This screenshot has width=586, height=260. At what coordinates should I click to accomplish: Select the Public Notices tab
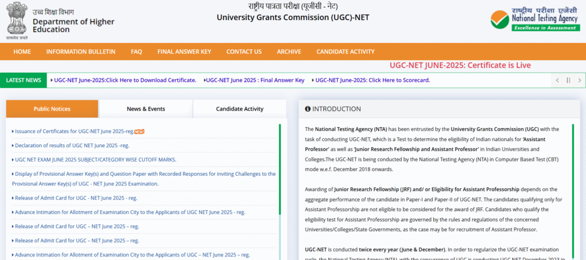[x=52, y=109]
